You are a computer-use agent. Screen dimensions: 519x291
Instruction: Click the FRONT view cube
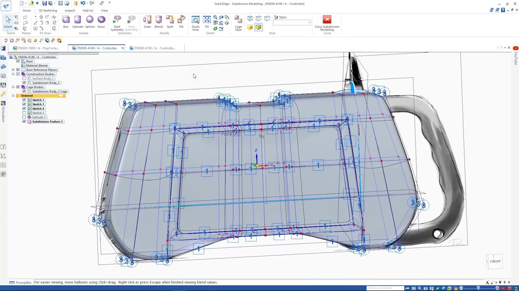495,261
